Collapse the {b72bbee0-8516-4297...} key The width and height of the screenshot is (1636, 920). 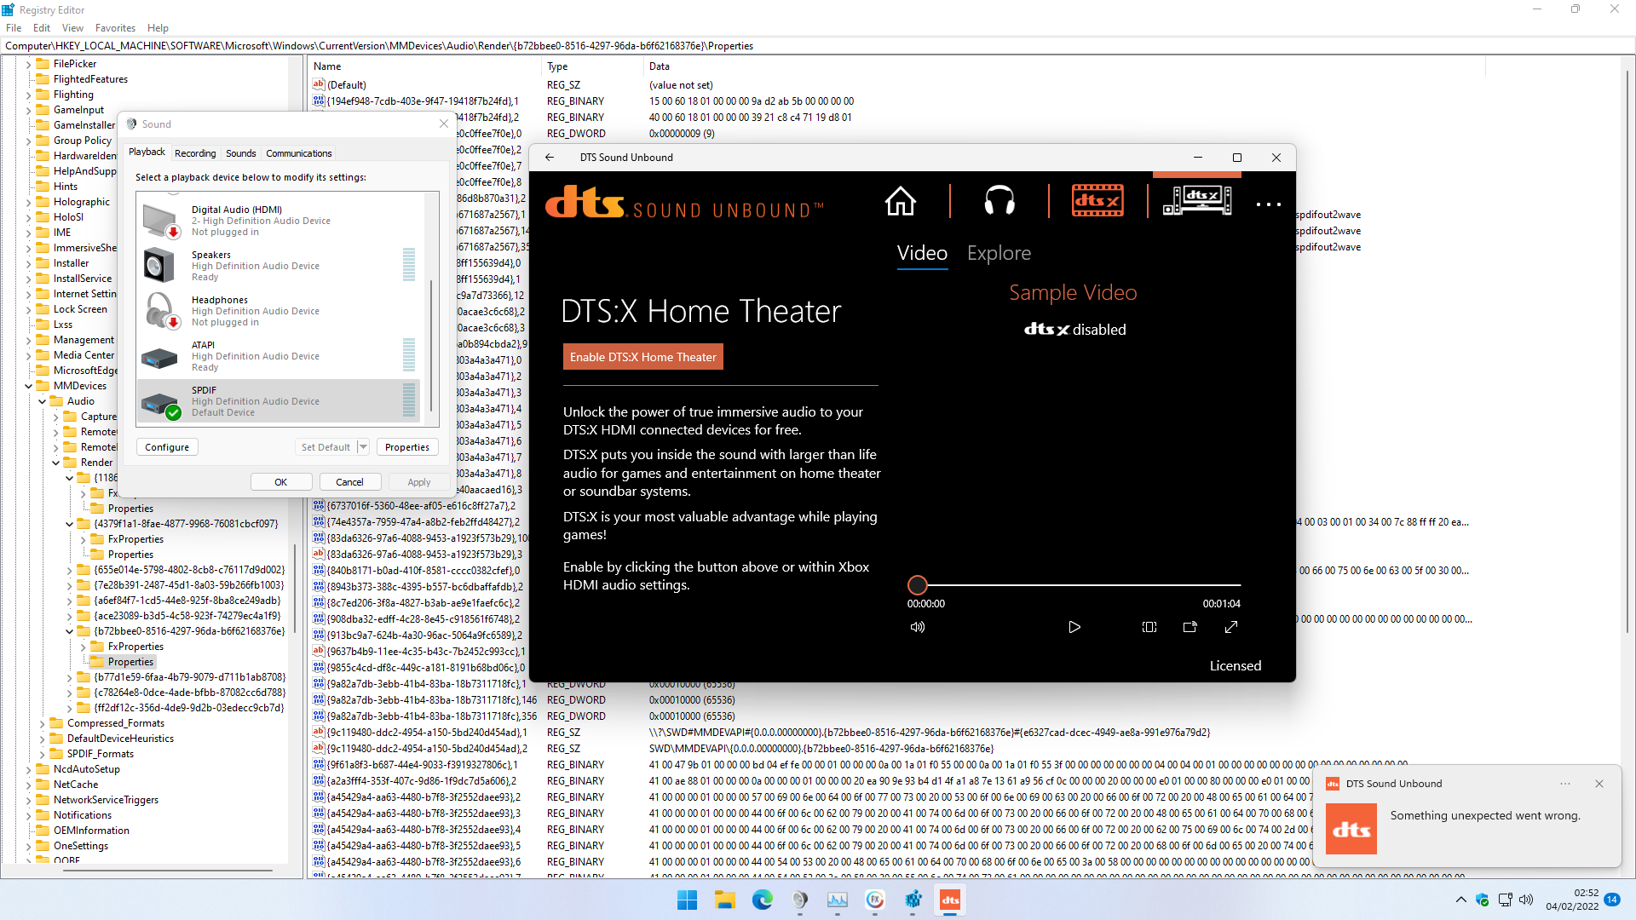point(69,631)
